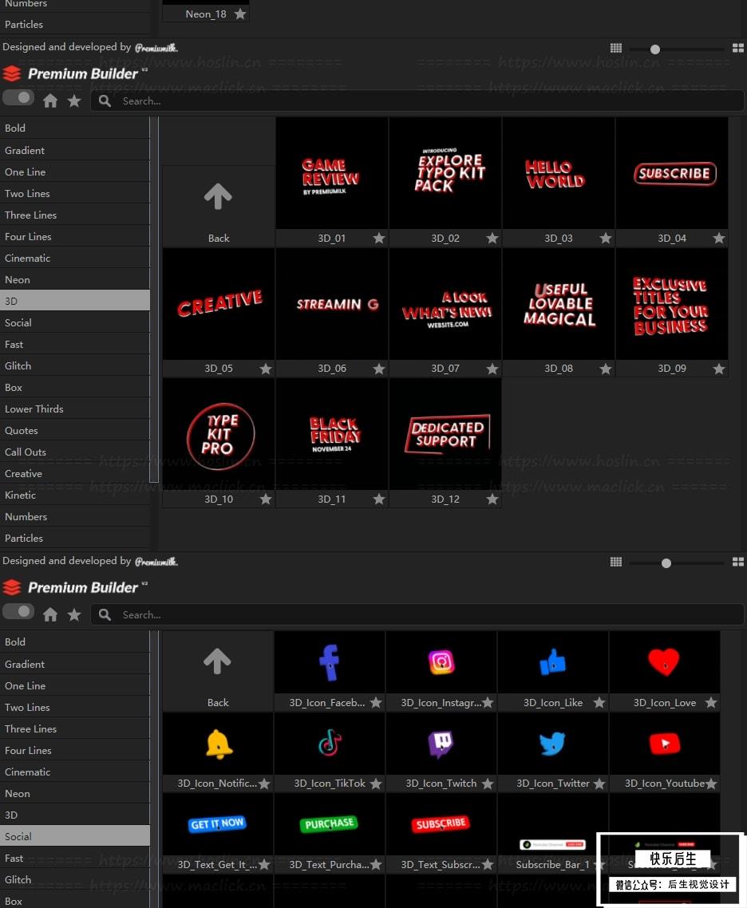Open favorites star in the 3D presets panel toolbar
This screenshot has width=747, height=908.
click(74, 101)
